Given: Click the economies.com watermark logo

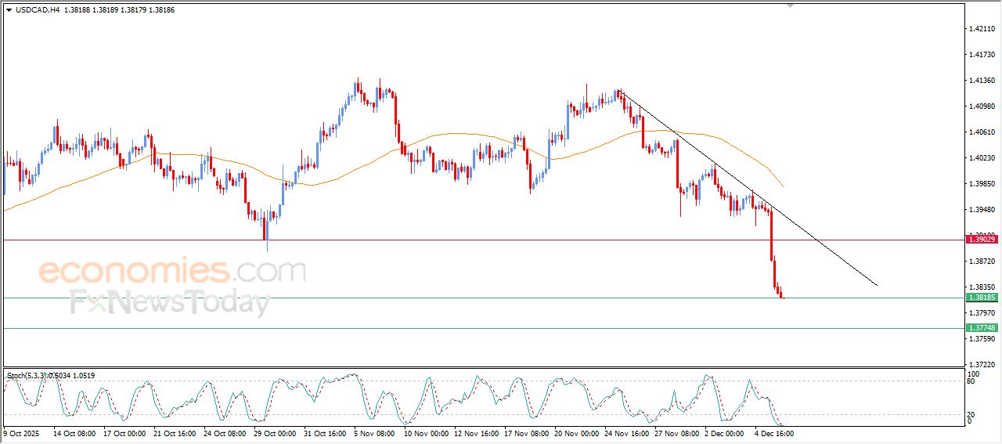Looking at the screenshot, I should pos(172,272).
